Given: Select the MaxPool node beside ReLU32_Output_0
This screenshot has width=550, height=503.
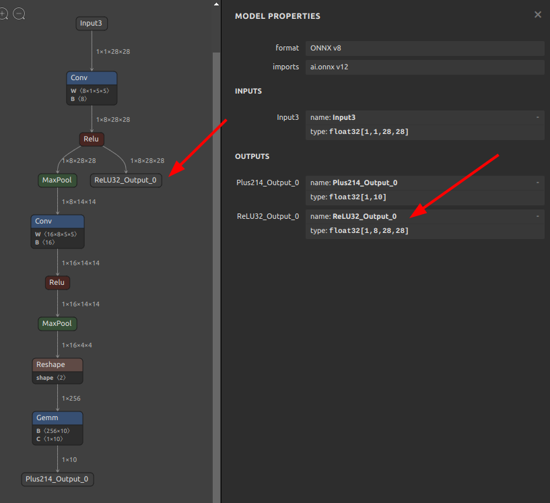Looking at the screenshot, I should [x=57, y=180].
